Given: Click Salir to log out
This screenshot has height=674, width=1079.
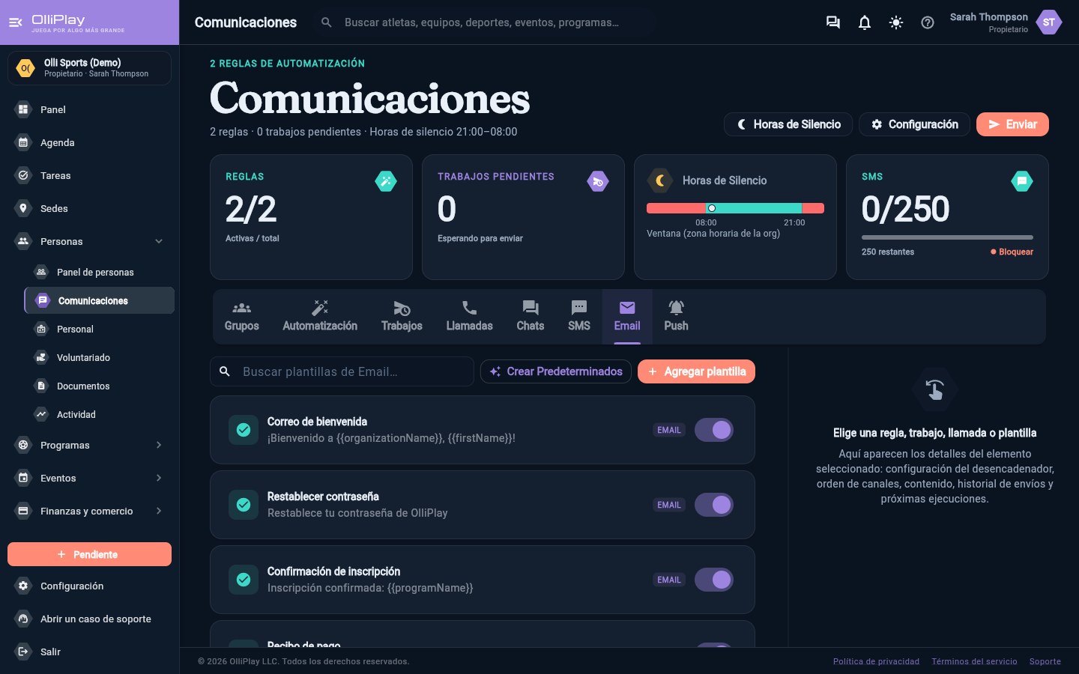Looking at the screenshot, I should point(90,652).
